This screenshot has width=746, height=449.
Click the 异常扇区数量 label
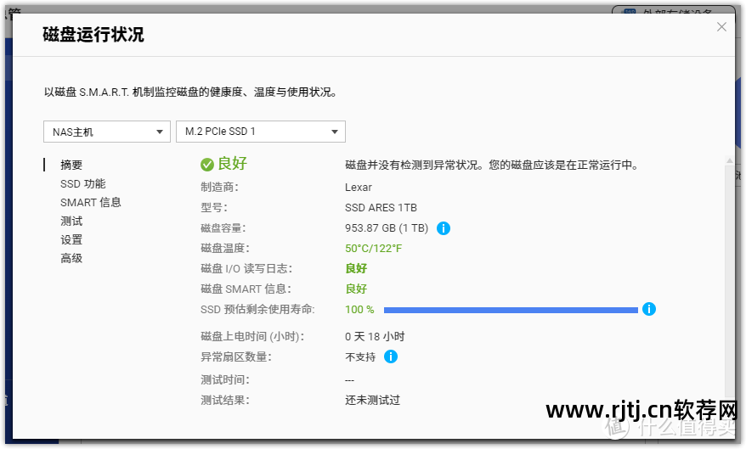(236, 356)
